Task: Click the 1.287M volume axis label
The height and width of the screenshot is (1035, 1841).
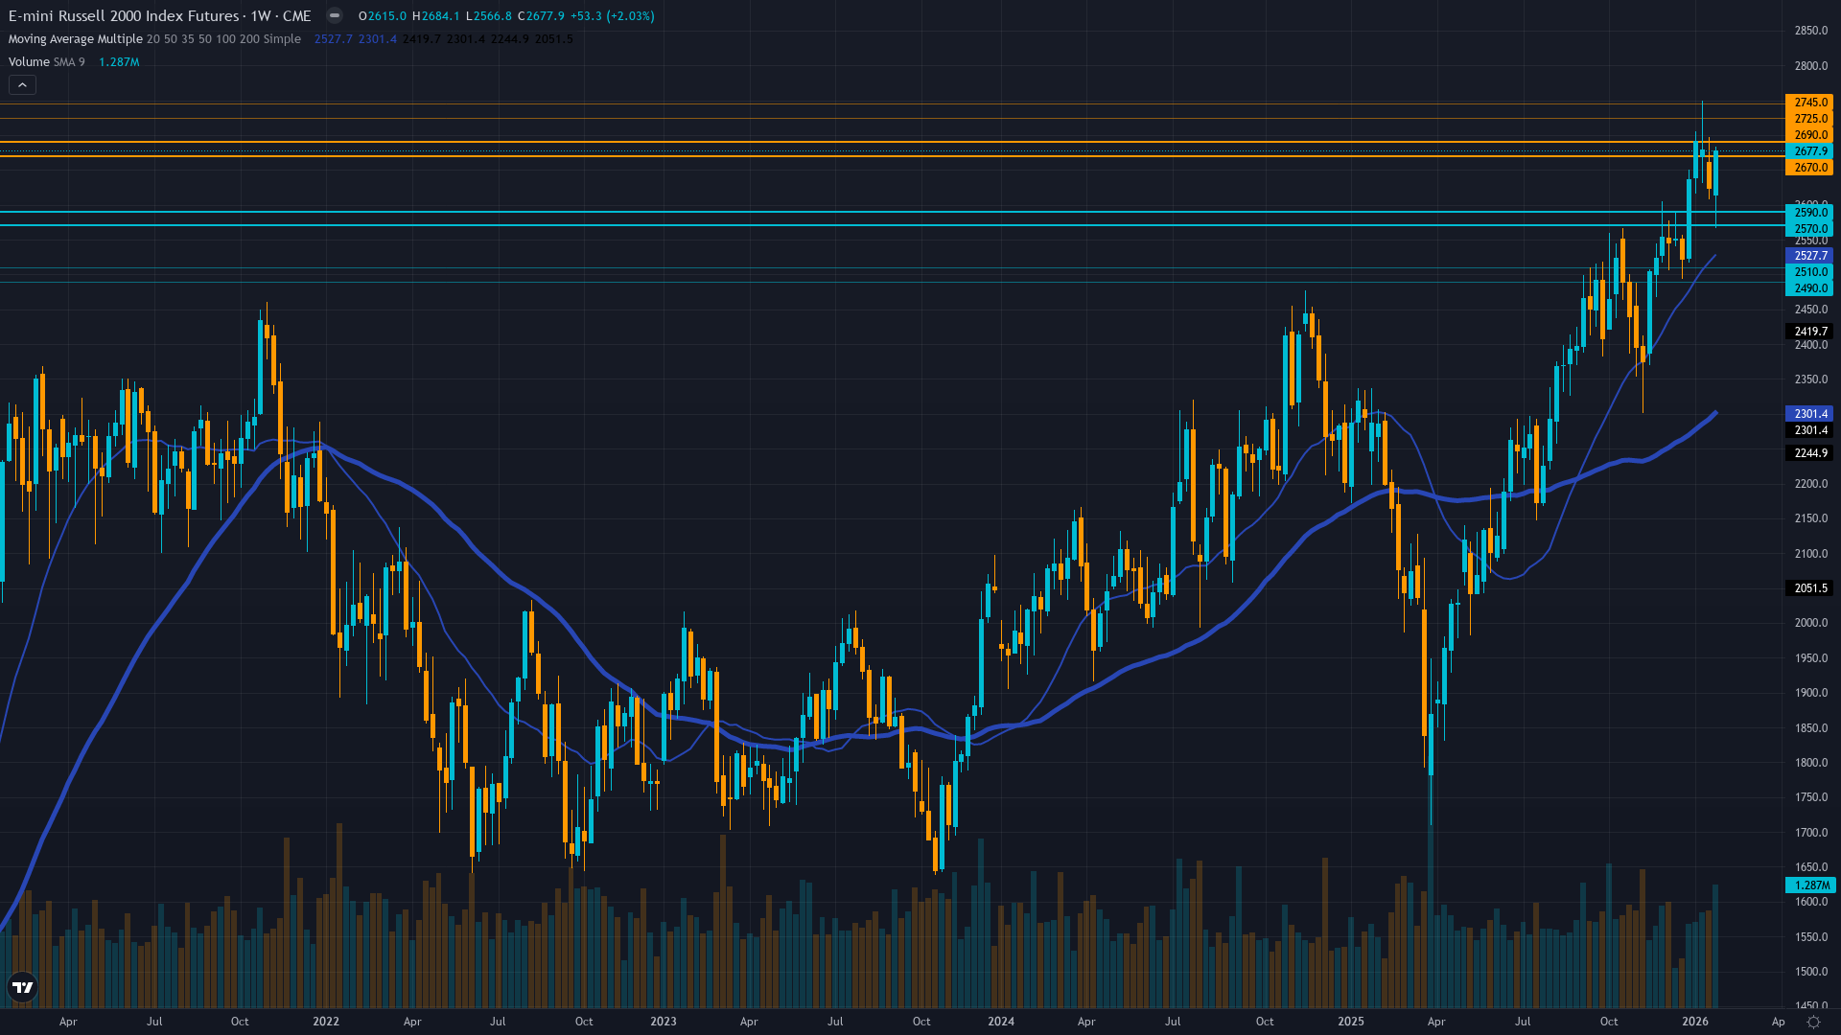Action: pyautogui.click(x=1809, y=885)
